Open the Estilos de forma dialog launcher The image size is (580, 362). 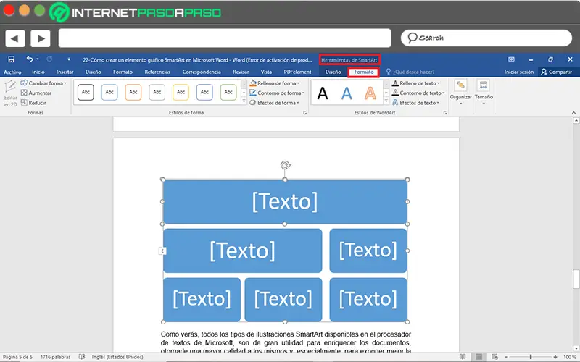tap(305, 113)
